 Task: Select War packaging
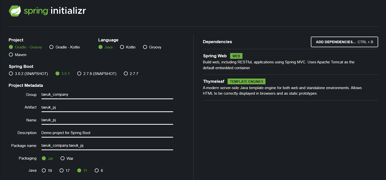(67, 159)
